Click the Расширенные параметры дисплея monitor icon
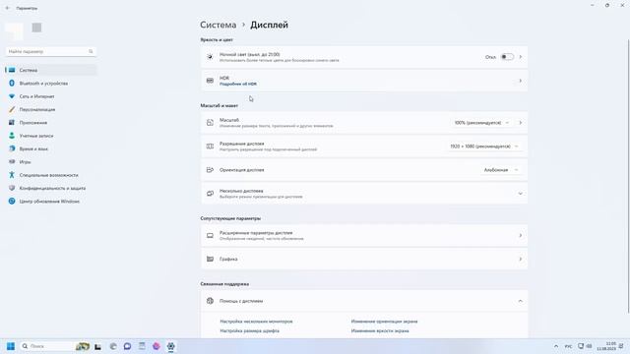 (210, 235)
